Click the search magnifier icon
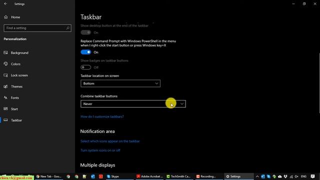Image resolution: width=320 pixels, height=180 pixels. pyautogui.click(x=68, y=28)
